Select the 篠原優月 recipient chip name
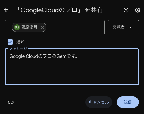The image size is (144, 114). 29,27
